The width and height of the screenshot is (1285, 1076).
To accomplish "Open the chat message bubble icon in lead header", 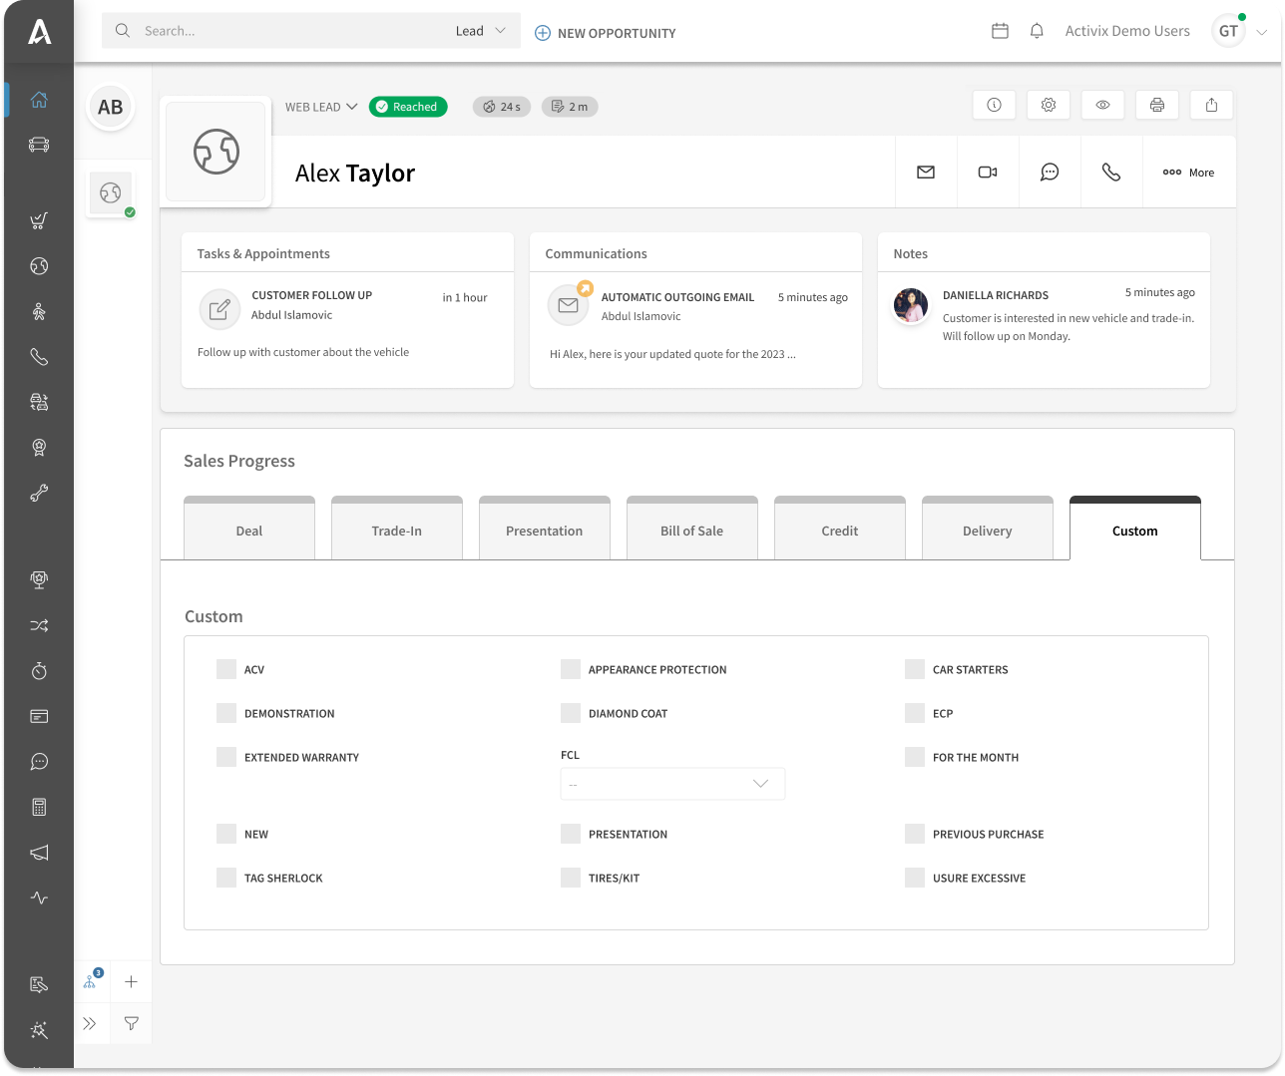I will click(x=1050, y=173).
